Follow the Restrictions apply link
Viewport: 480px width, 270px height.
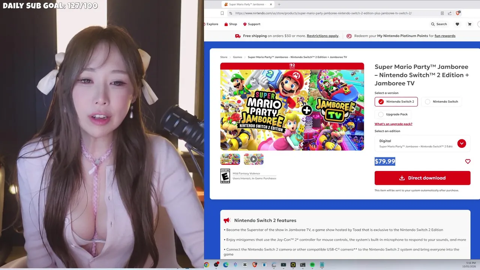tap(322, 36)
